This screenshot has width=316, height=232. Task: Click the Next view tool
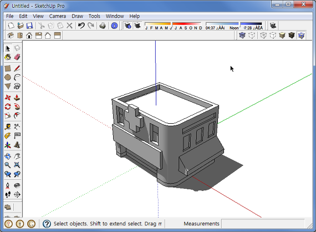coord(17,174)
